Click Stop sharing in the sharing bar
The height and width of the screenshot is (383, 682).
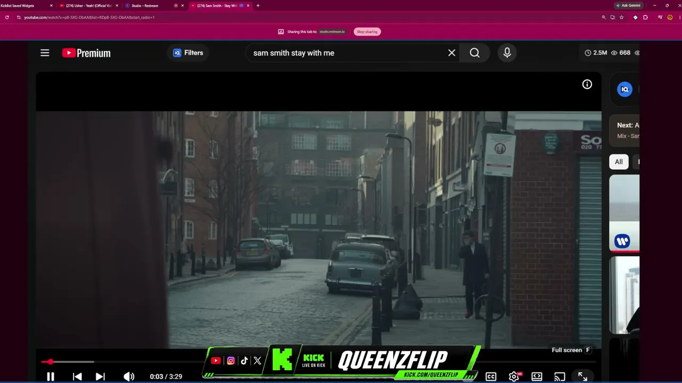click(x=367, y=31)
